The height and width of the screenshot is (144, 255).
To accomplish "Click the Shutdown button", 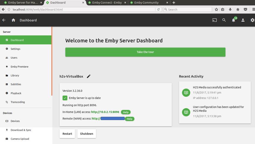I will [x=86, y=134].
